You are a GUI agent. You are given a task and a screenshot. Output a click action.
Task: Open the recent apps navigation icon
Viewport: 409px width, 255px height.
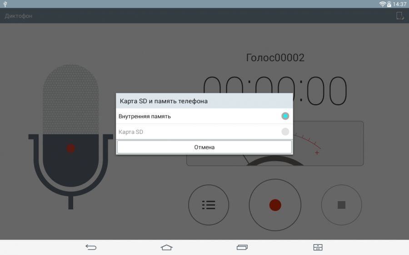242,247
